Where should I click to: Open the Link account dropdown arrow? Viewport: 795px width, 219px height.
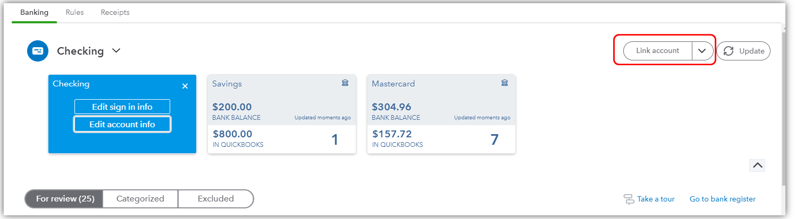point(702,51)
